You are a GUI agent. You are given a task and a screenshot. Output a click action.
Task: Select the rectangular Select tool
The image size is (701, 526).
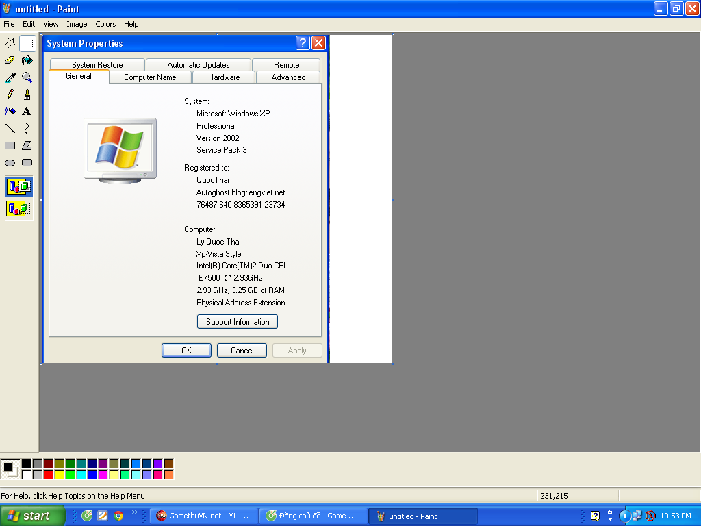click(x=27, y=43)
